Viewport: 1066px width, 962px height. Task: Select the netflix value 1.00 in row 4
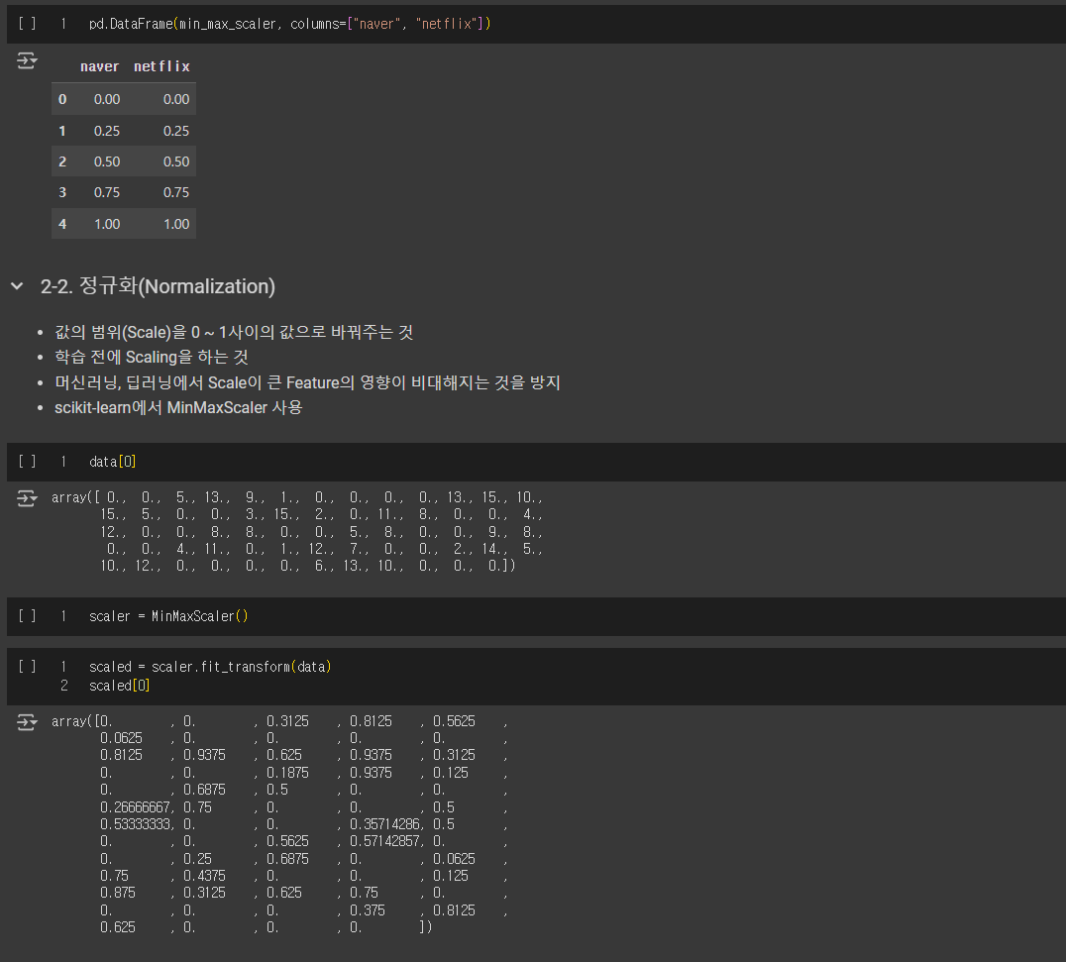tap(176, 224)
